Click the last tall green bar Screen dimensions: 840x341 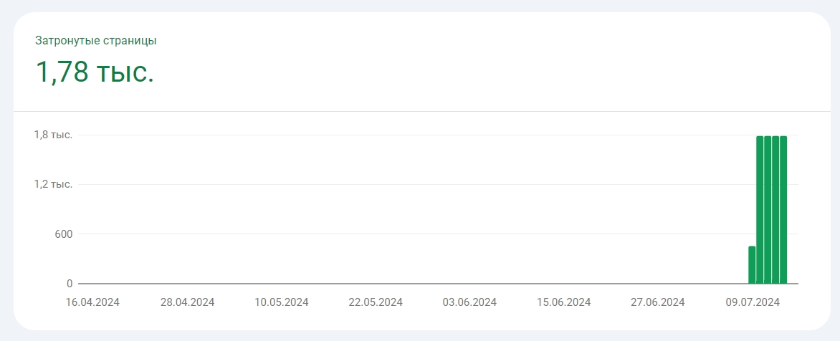[783, 210]
